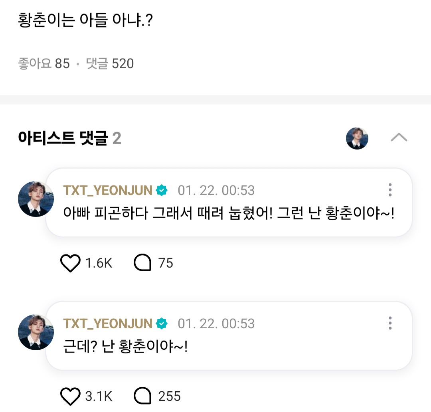This screenshot has width=431, height=412.
Task: Tap verified badge on second TXT_YEONJUN name
Action: click(x=162, y=323)
